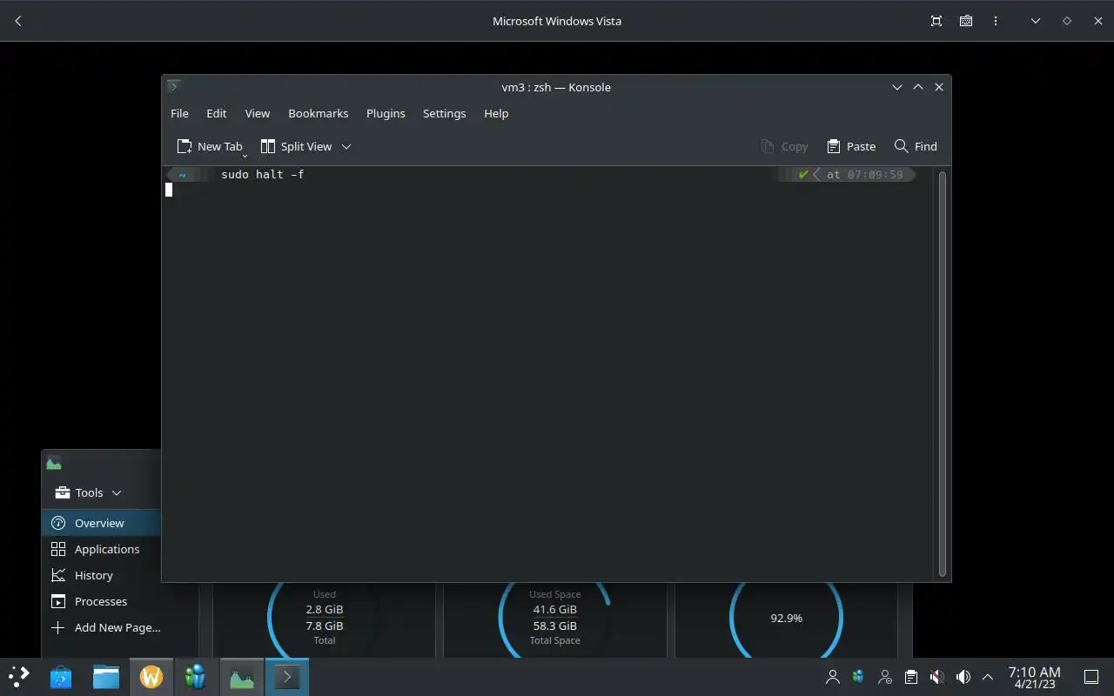The image size is (1114, 696).
Task: Expand the New Tab dropdown arrow
Action: 245,155
